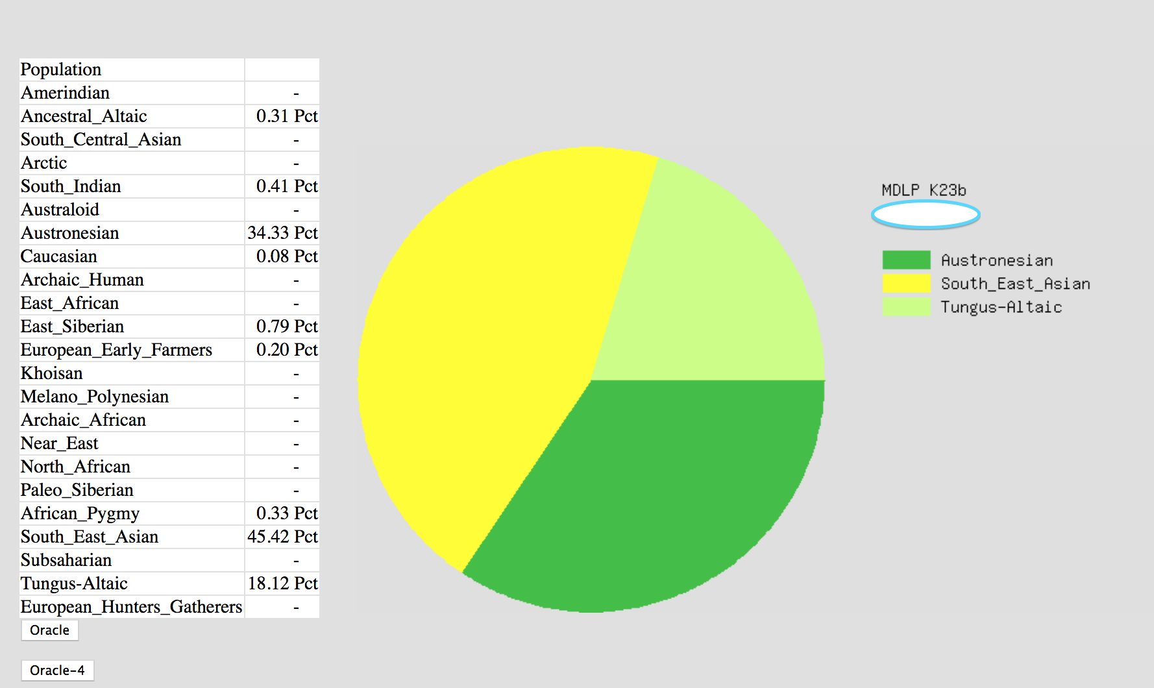The height and width of the screenshot is (688, 1154).
Task: Select the Archaic_African row label
Action: pyautogui.click(x=83, y=420)
